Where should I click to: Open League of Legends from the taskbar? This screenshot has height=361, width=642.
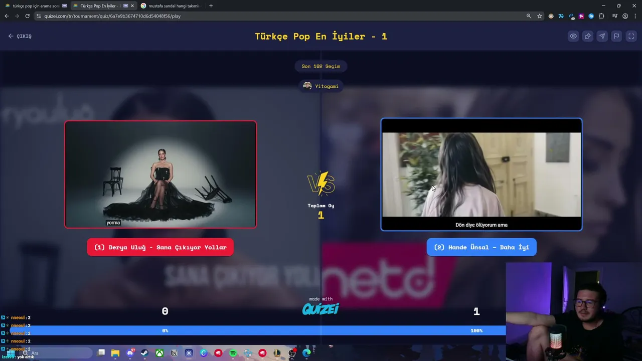click(x=277, y=353)
